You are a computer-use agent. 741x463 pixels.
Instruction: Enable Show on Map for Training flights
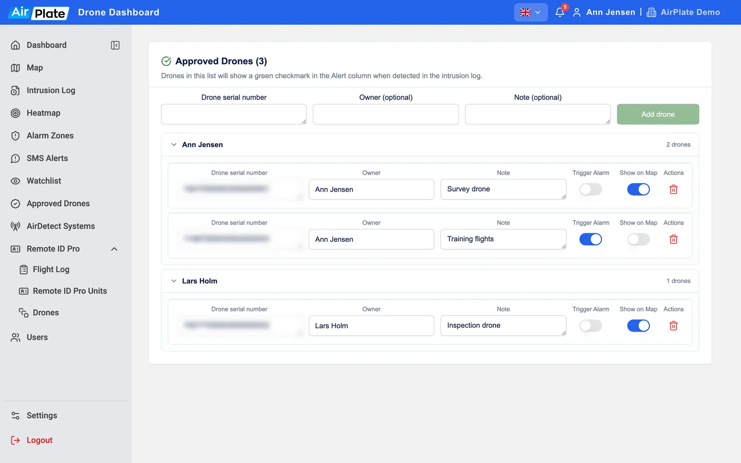tap(638, 239)
